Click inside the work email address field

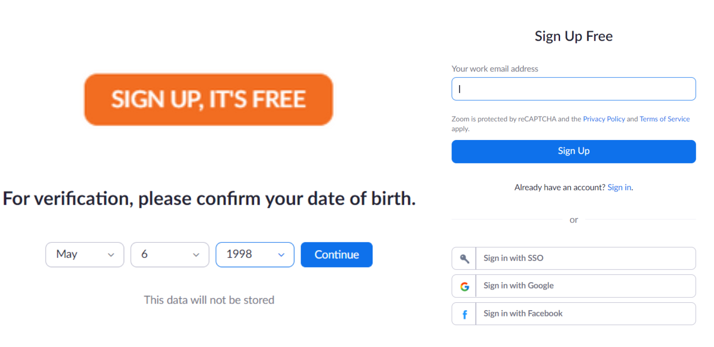click(573, 89)
